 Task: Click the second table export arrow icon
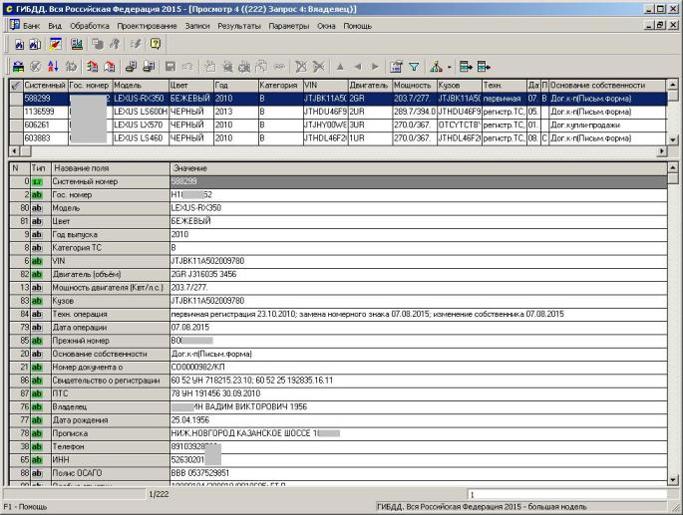point(484,67)
